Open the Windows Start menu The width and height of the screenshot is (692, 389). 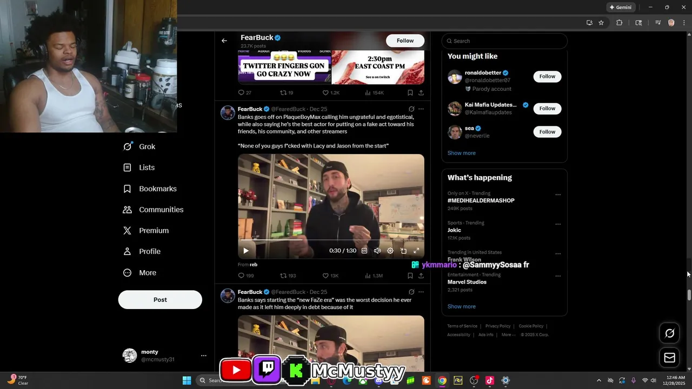[187, 380]
